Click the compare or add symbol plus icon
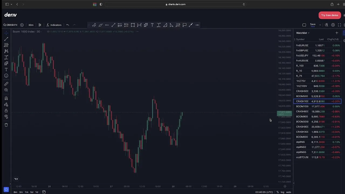This screenshot has width=345, height=194. pyautogui.click(x=22, y=25)
